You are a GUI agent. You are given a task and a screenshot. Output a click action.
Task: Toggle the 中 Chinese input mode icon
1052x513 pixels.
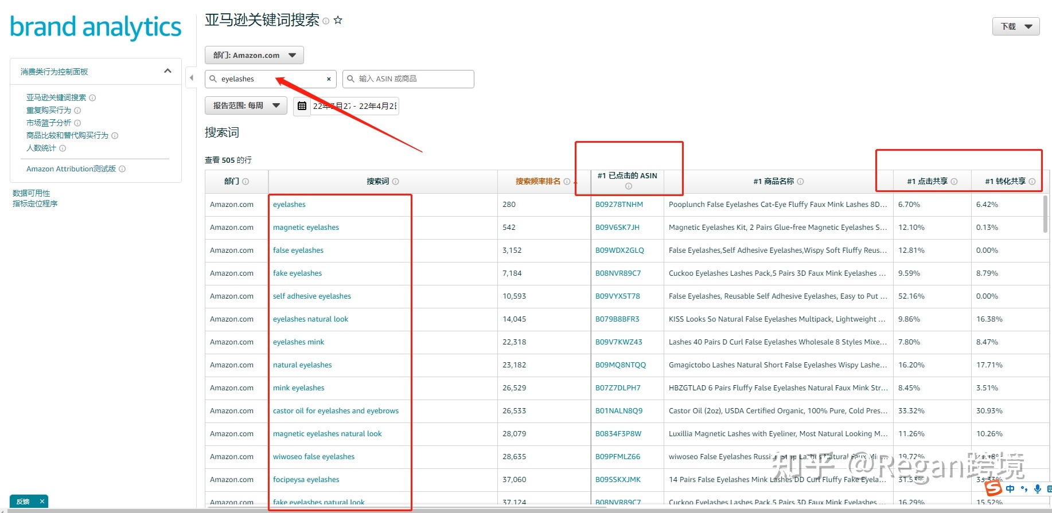point(1010,489)
